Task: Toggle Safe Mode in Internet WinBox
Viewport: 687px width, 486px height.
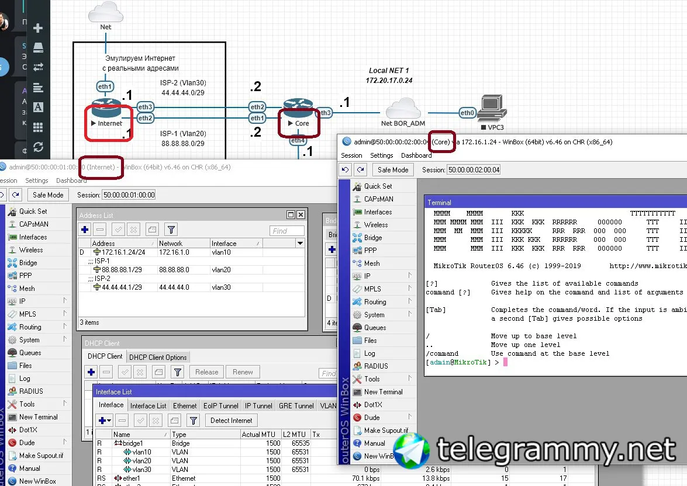Action: [x=48, y=195]
